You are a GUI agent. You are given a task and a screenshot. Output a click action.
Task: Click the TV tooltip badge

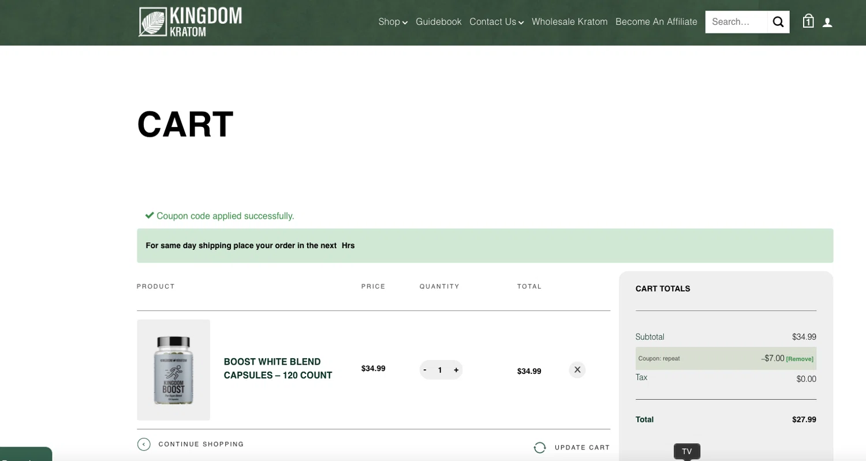[x=687, y=452]
